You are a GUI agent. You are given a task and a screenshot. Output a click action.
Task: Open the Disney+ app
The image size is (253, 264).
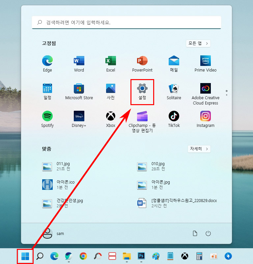coord(79,119)
